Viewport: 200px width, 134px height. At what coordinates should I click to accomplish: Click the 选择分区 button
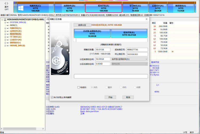[x=82, y=25]
